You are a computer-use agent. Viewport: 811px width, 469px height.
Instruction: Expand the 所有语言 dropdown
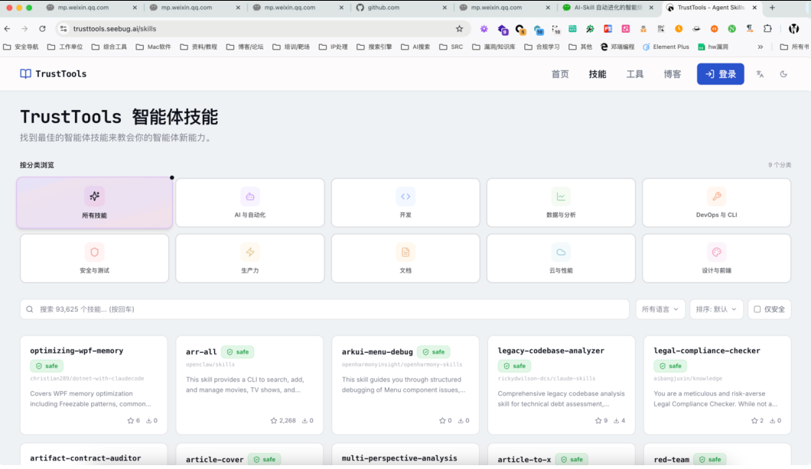660,309
